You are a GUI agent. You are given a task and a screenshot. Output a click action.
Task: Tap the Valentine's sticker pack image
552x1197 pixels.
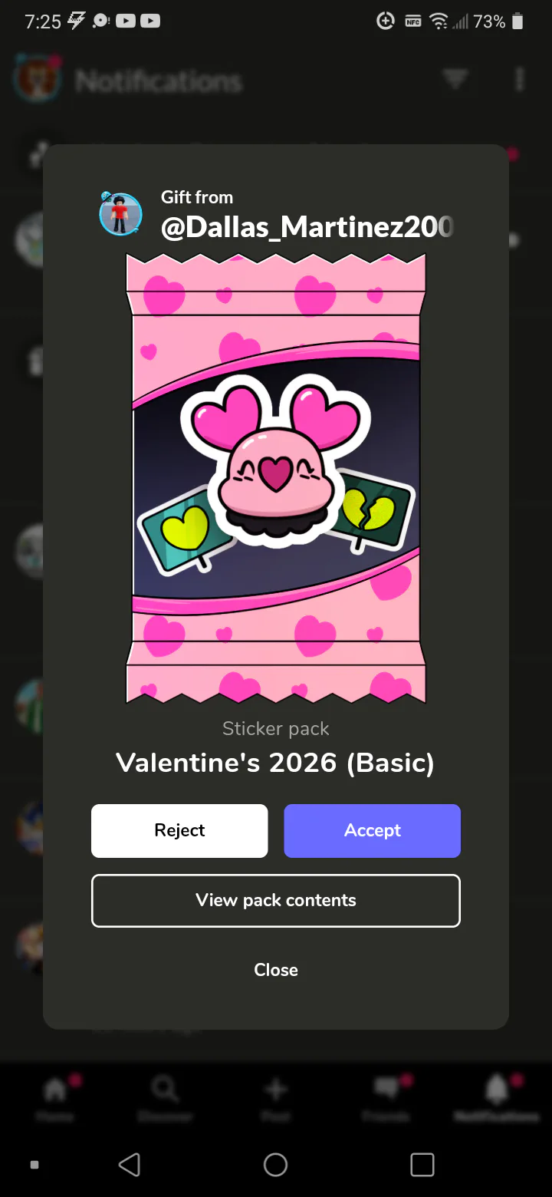[276, 478]
